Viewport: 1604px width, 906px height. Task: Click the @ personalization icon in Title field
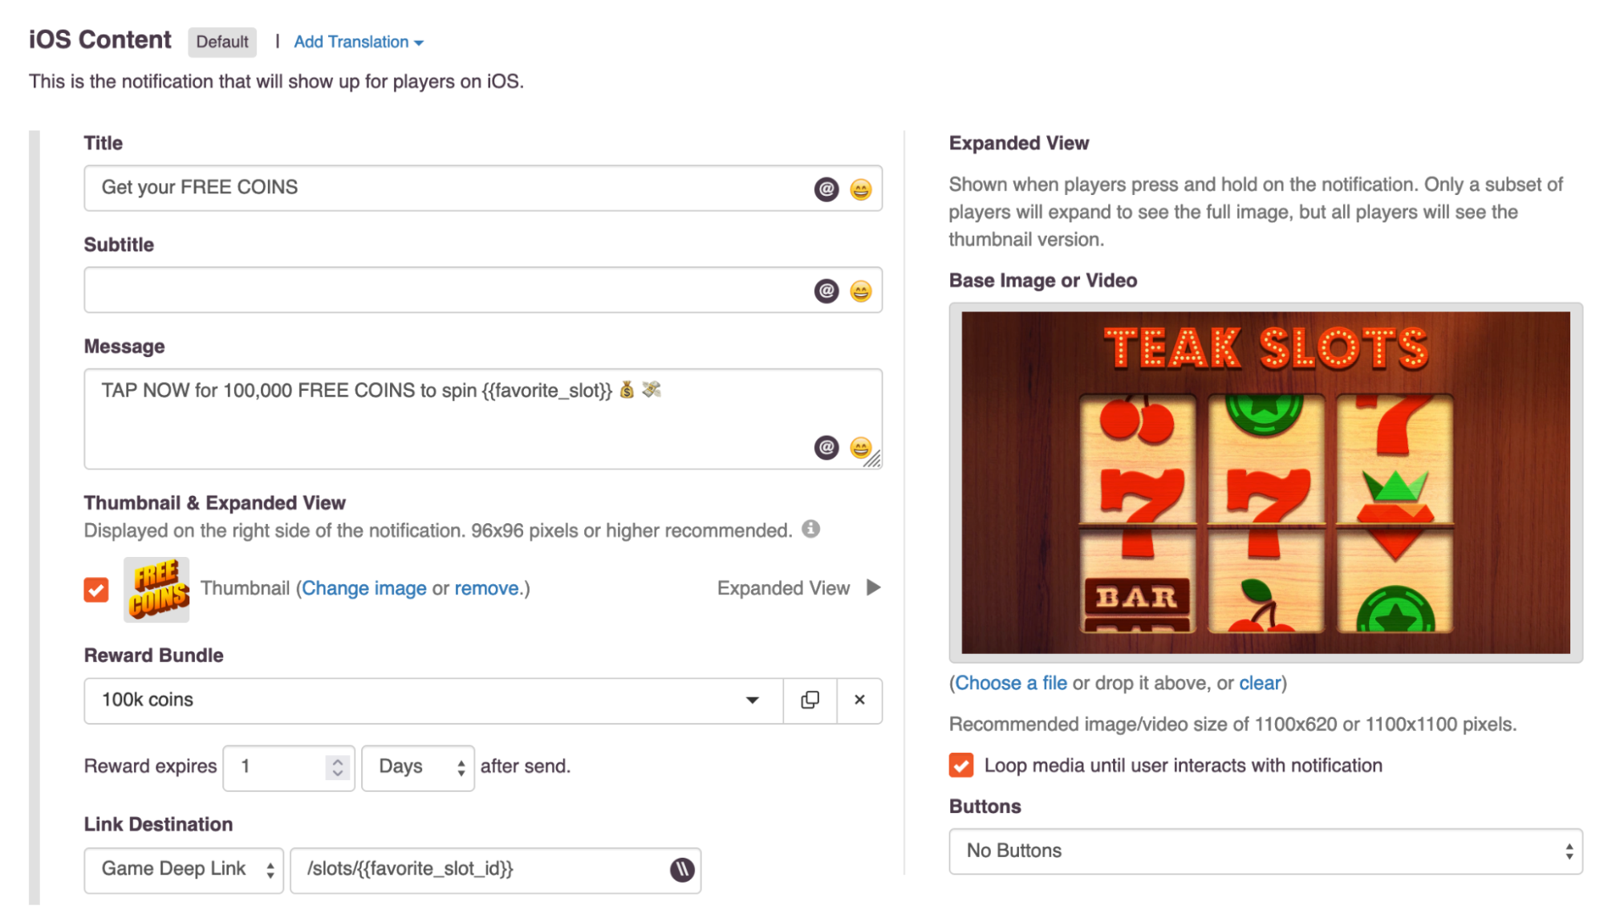[x=826, y=189]
